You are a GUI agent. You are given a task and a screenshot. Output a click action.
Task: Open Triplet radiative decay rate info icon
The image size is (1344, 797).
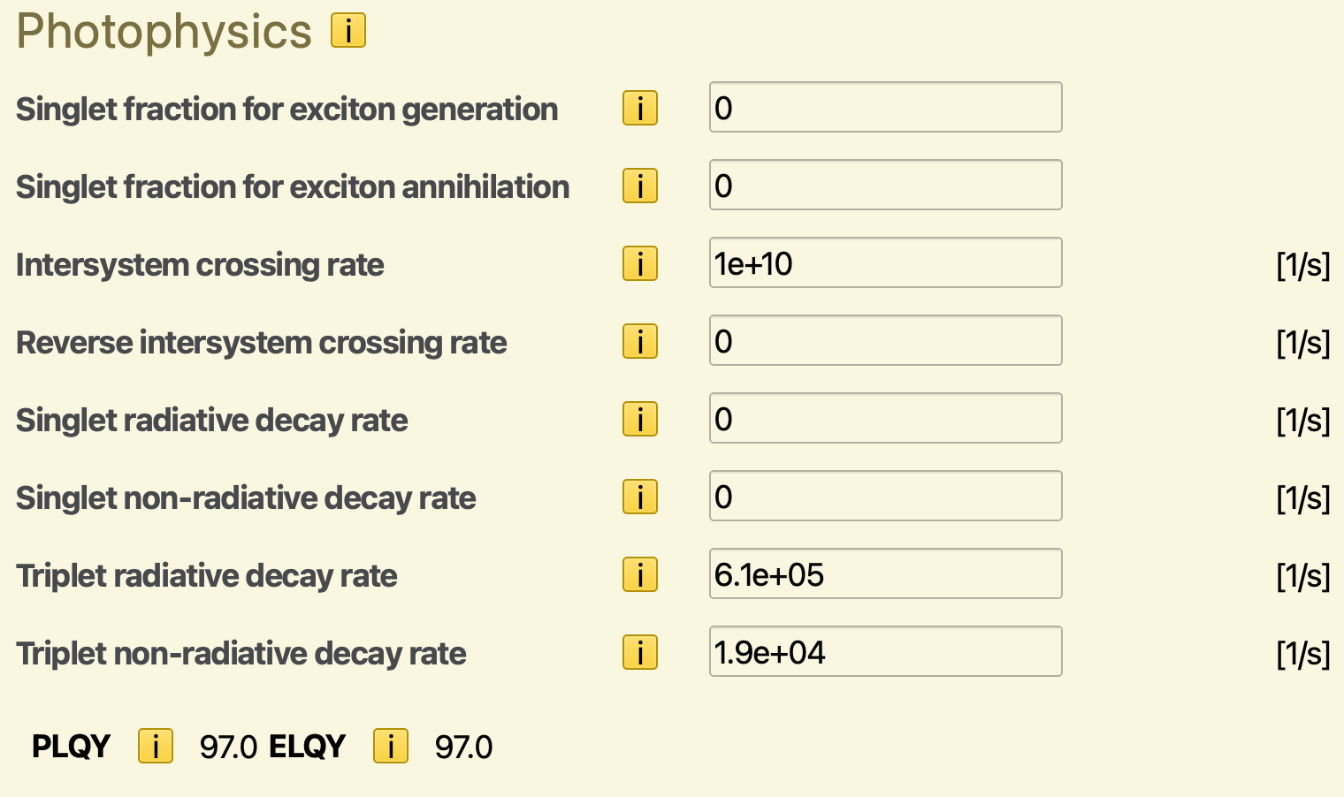(x=639, y=575)
